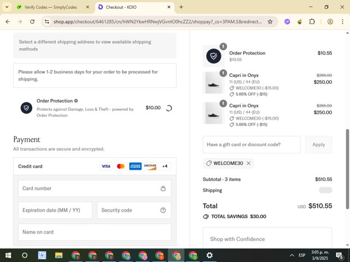350x262 pixels.
Task: Toggle the Order Protection $10.00 option
Action: [169, 108]
